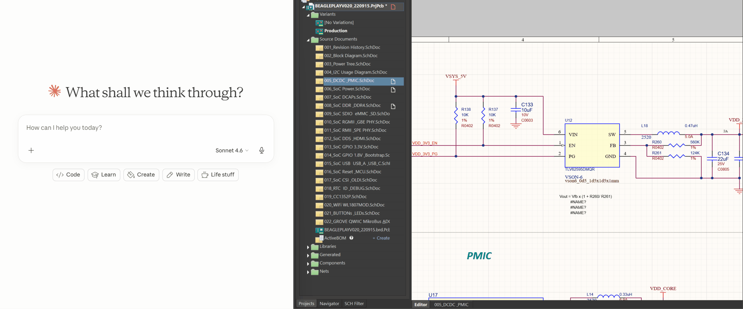Open 018_RTC ID_DEBUG.SchDoc
This screenshot has height=309, width=743.
[352, 189]
